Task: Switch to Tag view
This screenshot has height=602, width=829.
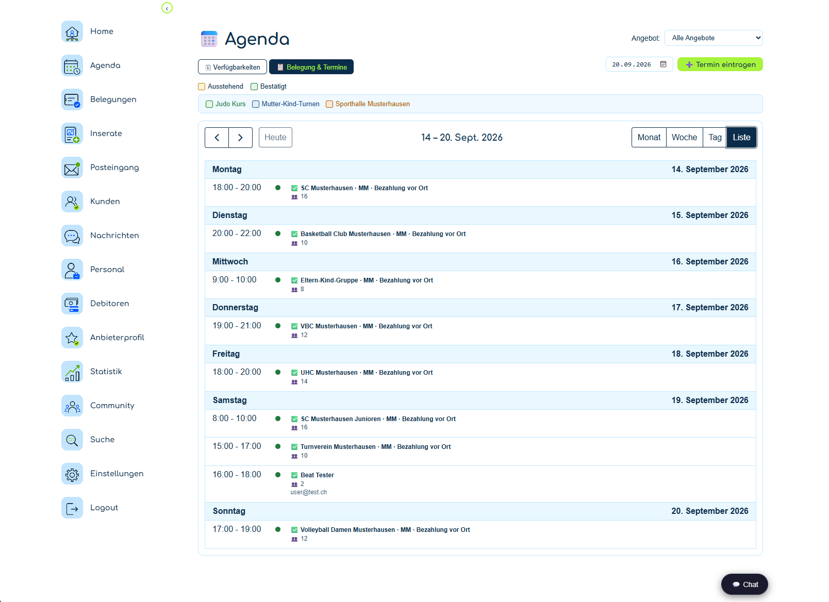Action: coord(715,138)
